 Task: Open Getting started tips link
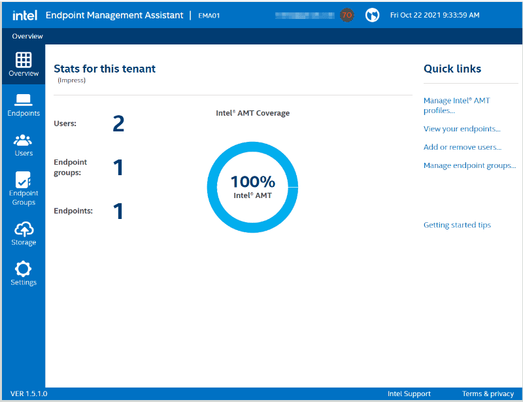coord(457,226)
